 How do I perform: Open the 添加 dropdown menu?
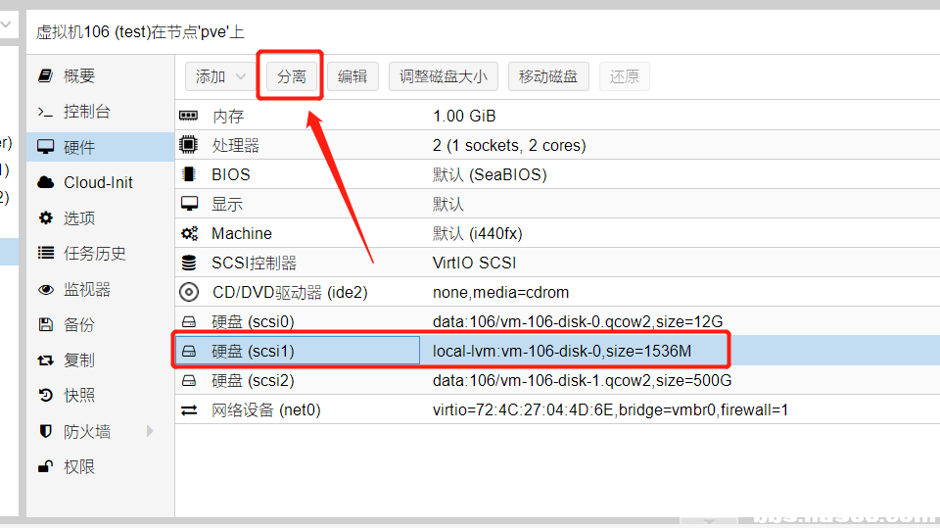pos(220,76)
